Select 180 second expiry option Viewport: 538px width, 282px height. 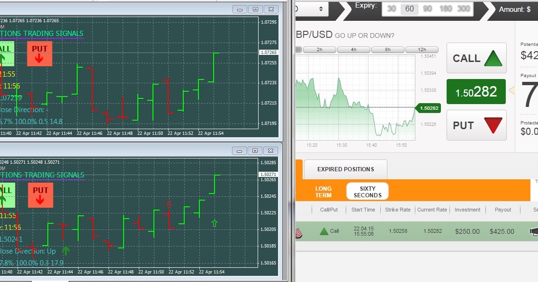(446, 9)
